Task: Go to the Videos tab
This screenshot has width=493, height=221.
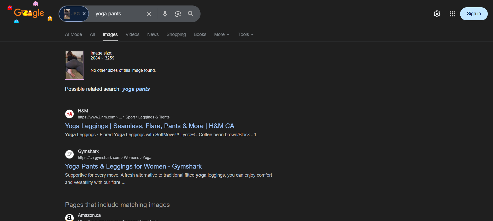Action: tap(132, 34)
